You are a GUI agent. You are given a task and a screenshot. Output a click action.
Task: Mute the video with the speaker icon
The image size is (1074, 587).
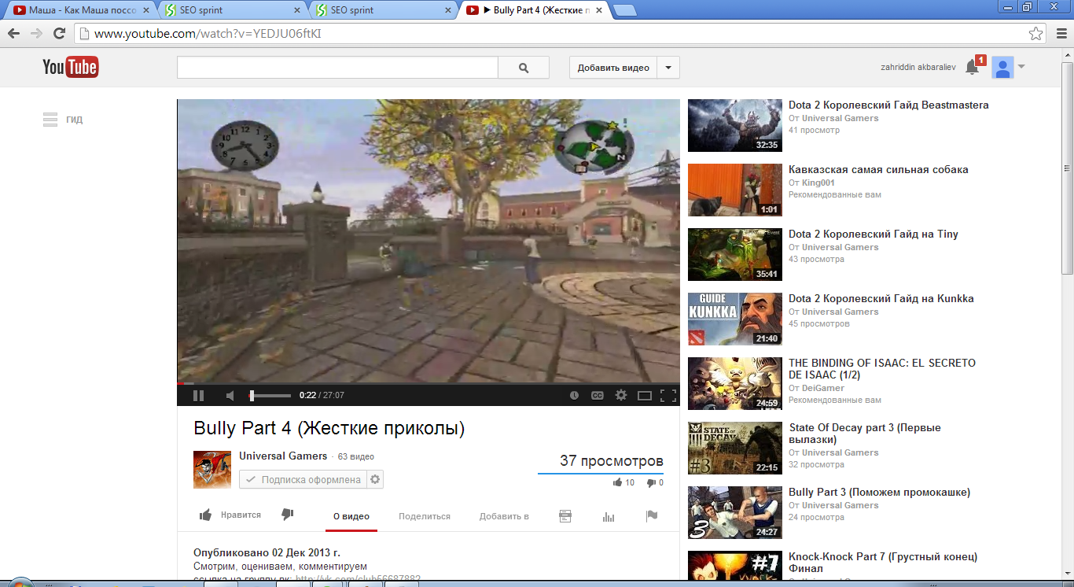tap(230, 396)
